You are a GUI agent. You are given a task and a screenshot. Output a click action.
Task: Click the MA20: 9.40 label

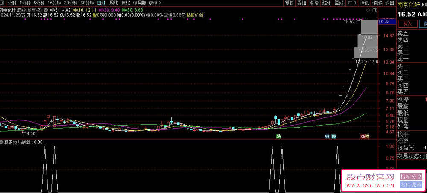[x=109, y=10]
